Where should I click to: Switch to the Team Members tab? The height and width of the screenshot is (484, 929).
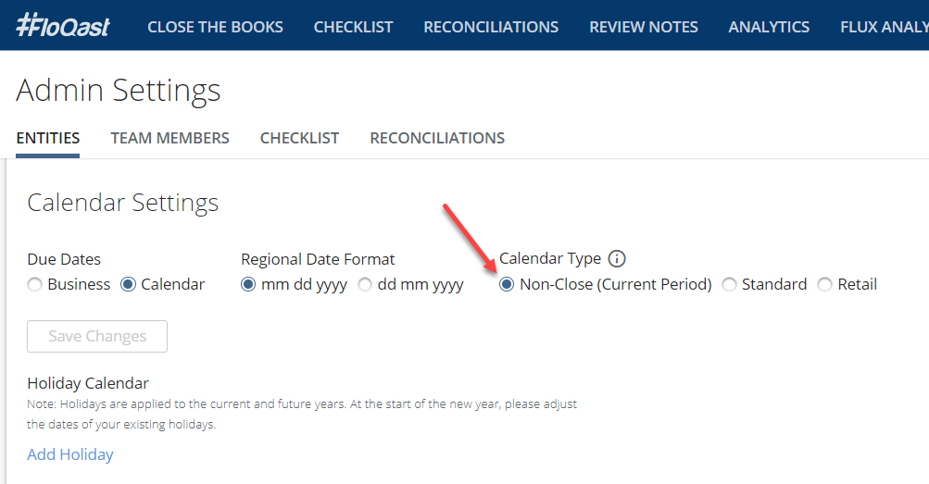169,138
